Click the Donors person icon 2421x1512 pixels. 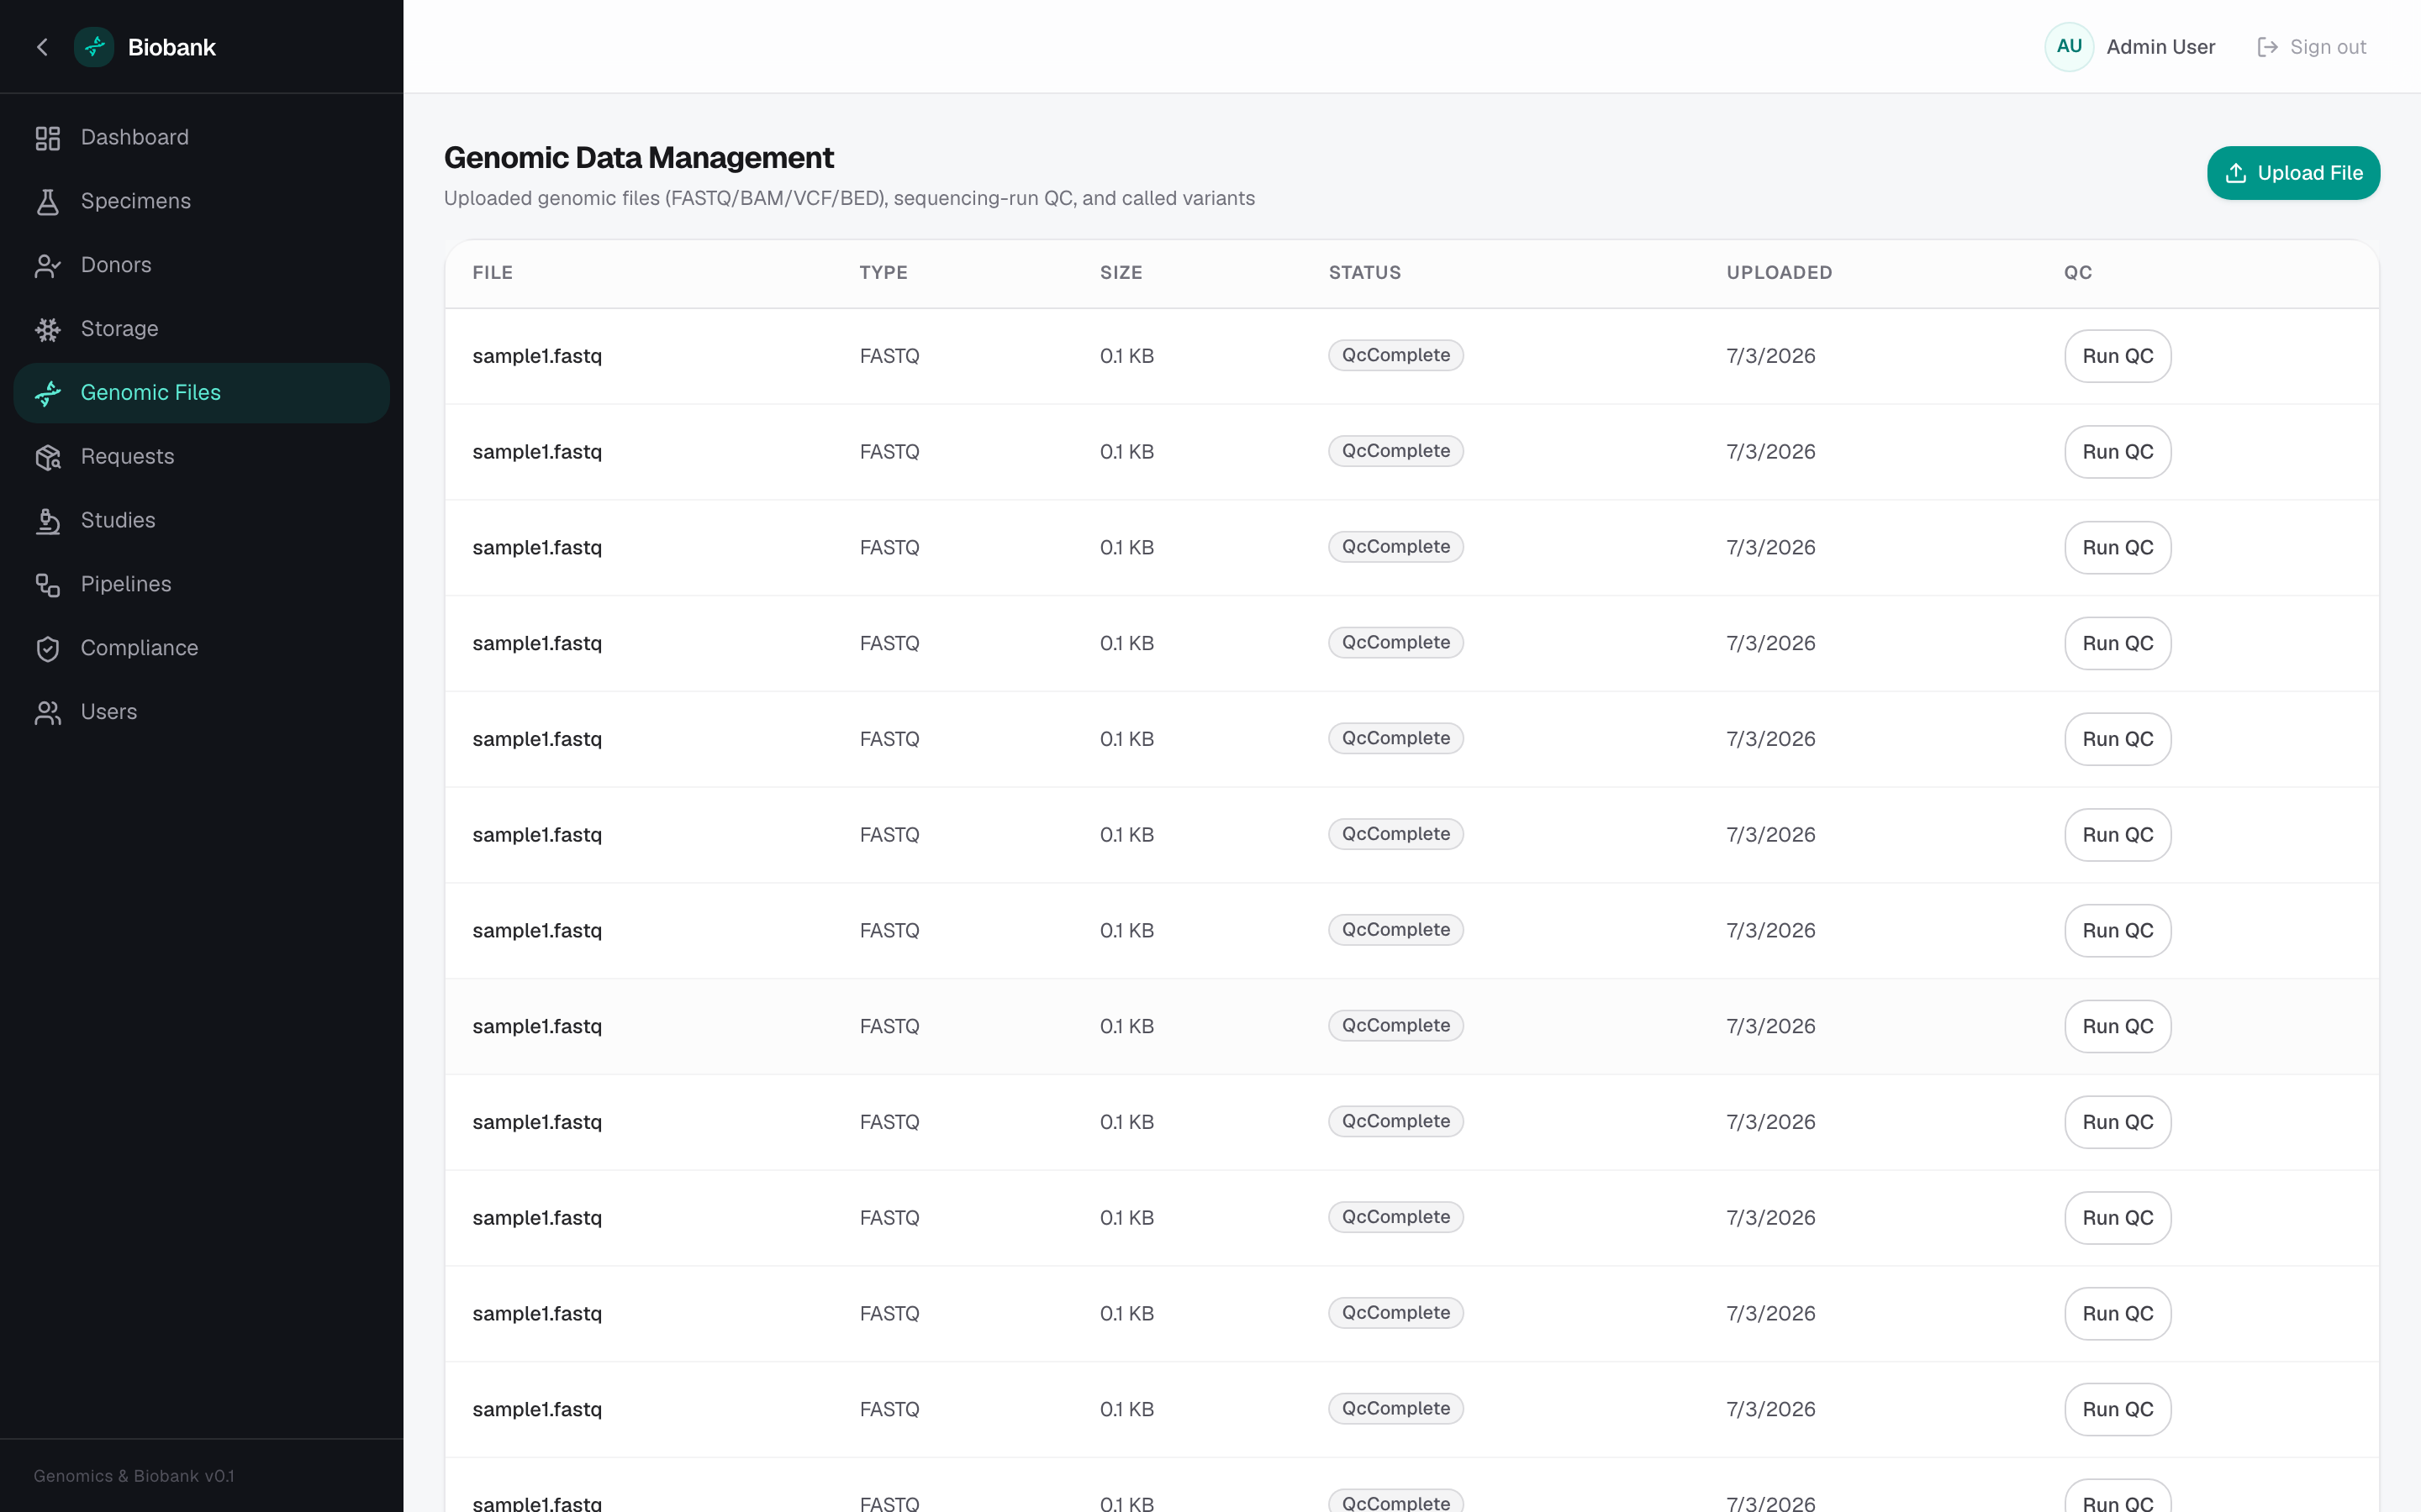click(x=48, y=266)
